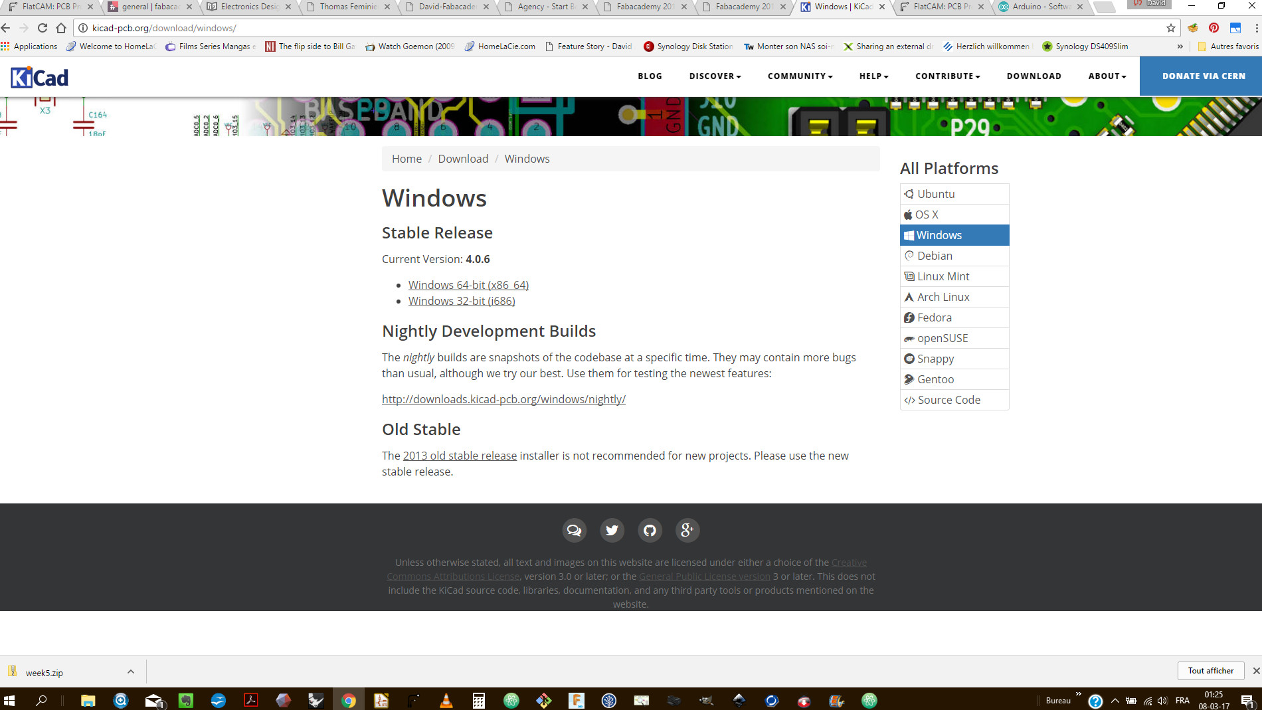Screen dimensions: 1262x710
Task: Open the Autres favoris bookmarks folder
Action: point(1227,46)
